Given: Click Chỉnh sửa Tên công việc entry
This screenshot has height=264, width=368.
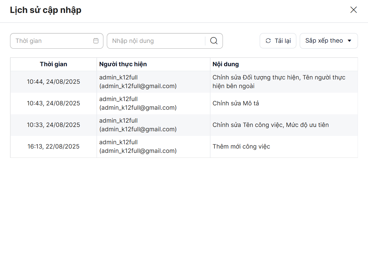Looking at the screenshot, I should point(270,125).
